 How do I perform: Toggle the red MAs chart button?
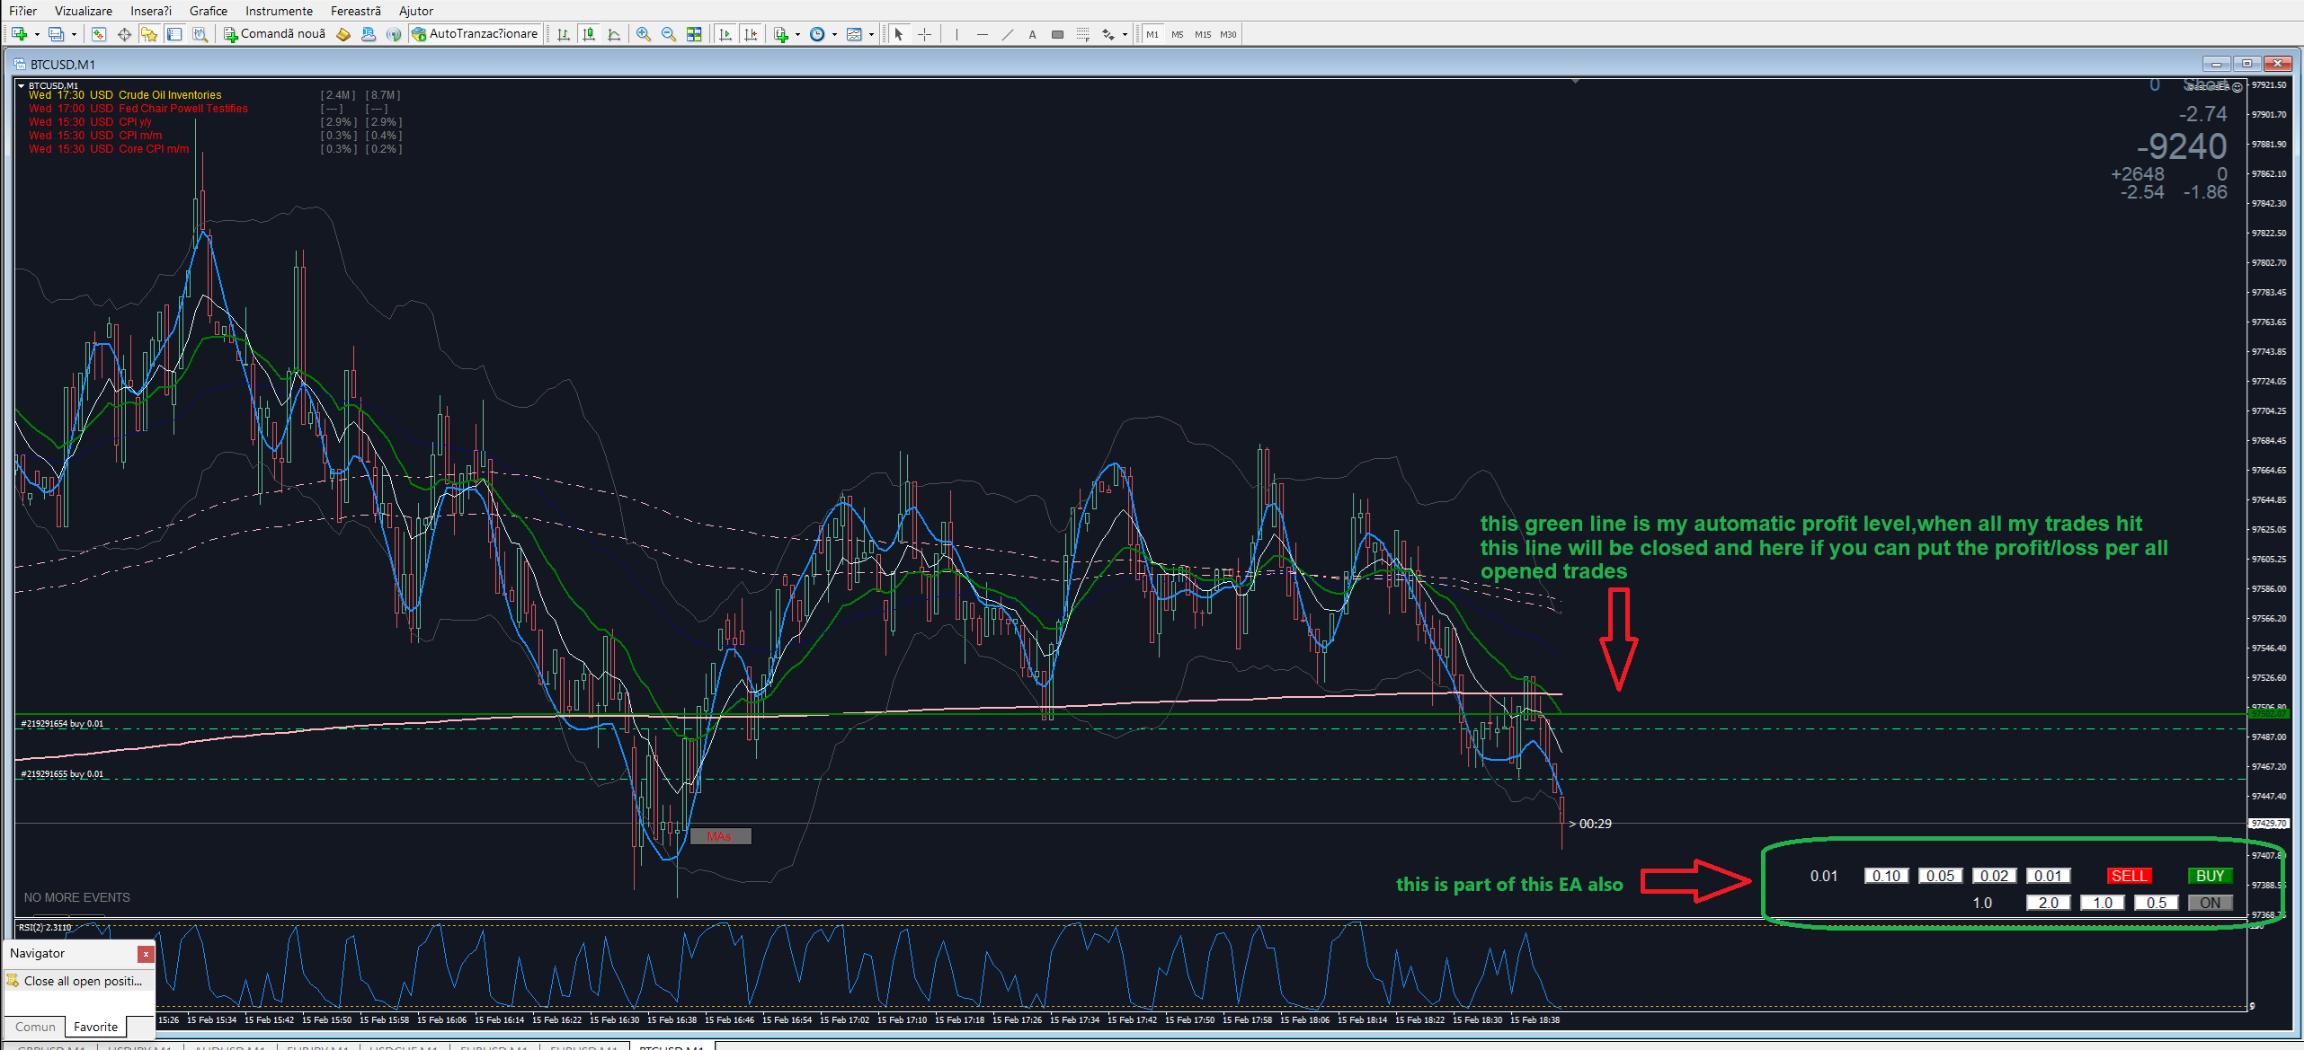tap(719, 836)
